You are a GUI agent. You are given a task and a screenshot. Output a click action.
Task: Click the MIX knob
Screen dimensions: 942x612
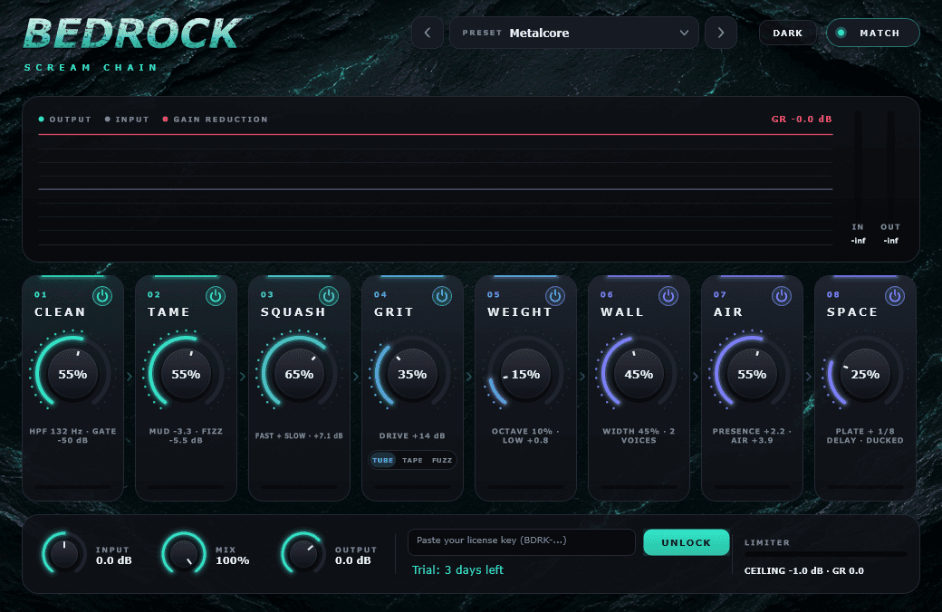click(184, 554)
